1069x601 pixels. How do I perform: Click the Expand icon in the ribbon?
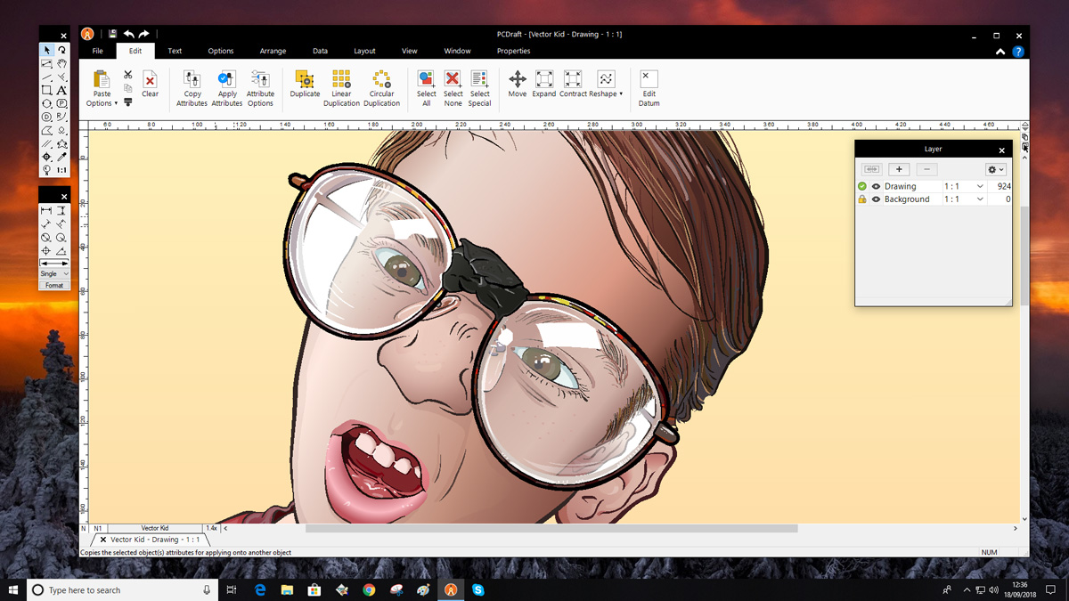544,80
